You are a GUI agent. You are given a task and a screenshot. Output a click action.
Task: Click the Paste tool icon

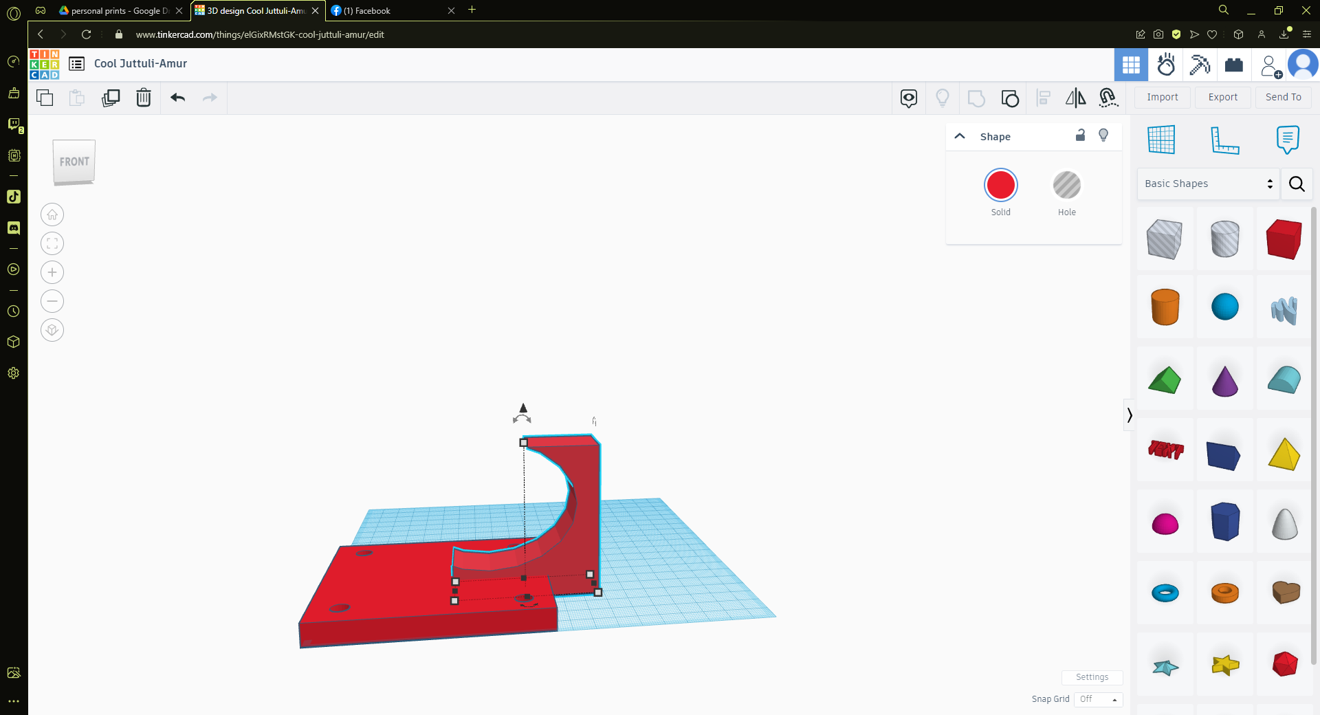77,98
